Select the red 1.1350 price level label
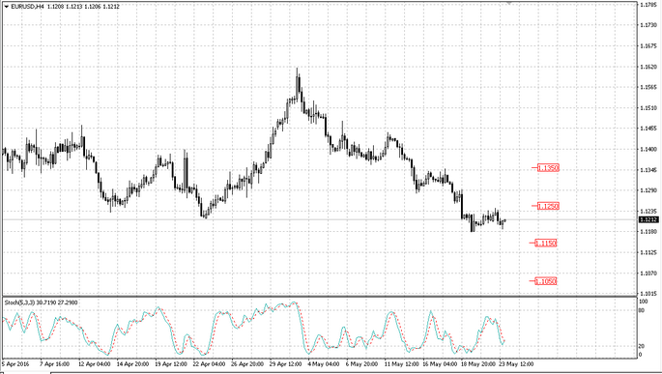The image size is (662, 374). 548,168
